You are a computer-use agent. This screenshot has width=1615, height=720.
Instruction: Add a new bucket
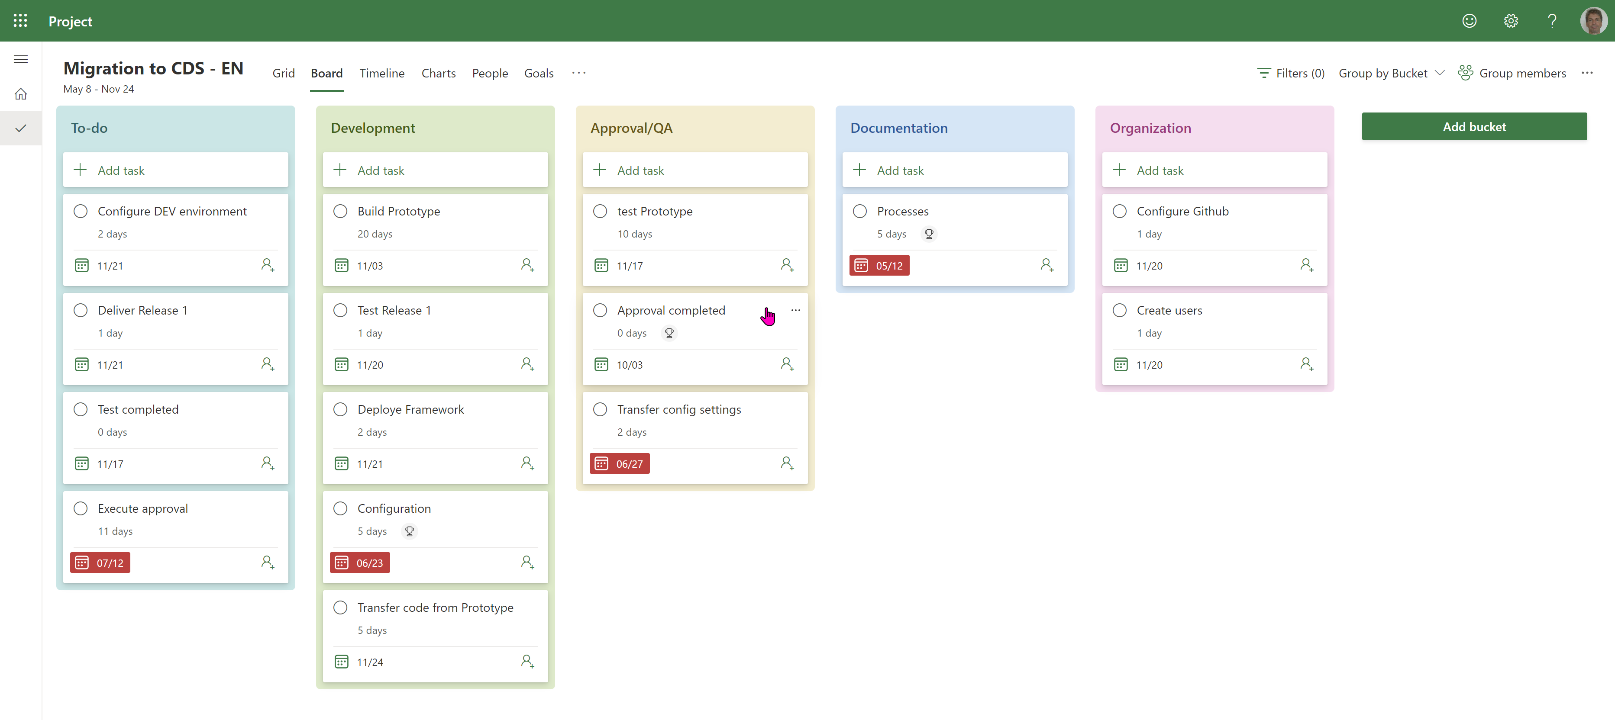pos(1474,126)
